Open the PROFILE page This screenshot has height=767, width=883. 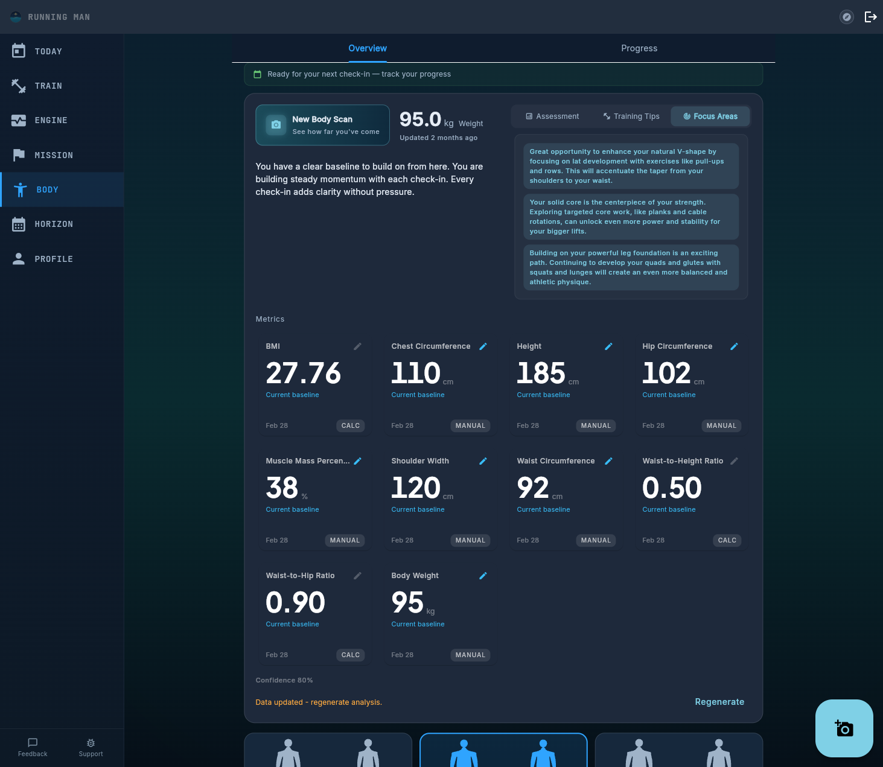point(54,258)
